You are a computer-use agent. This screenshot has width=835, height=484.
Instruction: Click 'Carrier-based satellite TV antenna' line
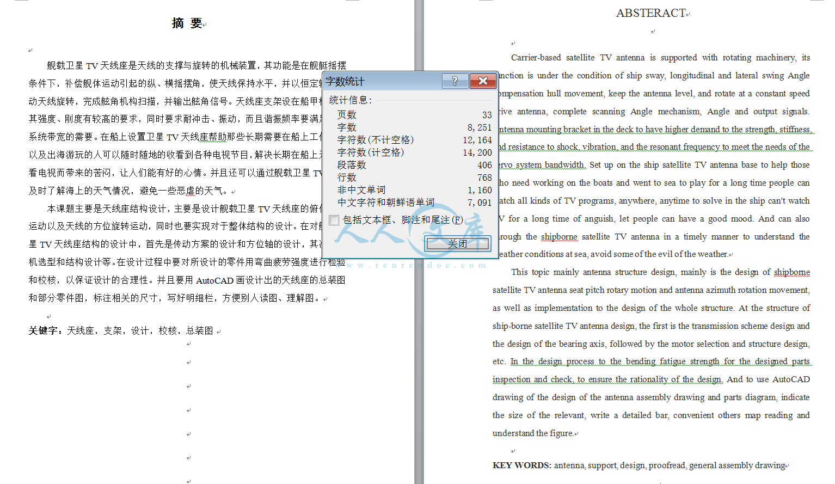click(660, 58)
